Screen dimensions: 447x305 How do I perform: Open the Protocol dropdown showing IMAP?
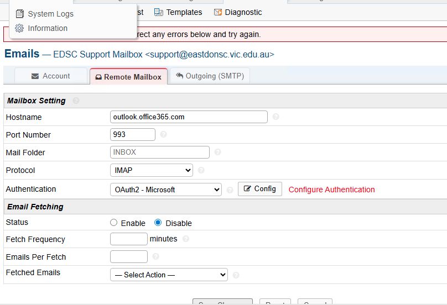152,170
